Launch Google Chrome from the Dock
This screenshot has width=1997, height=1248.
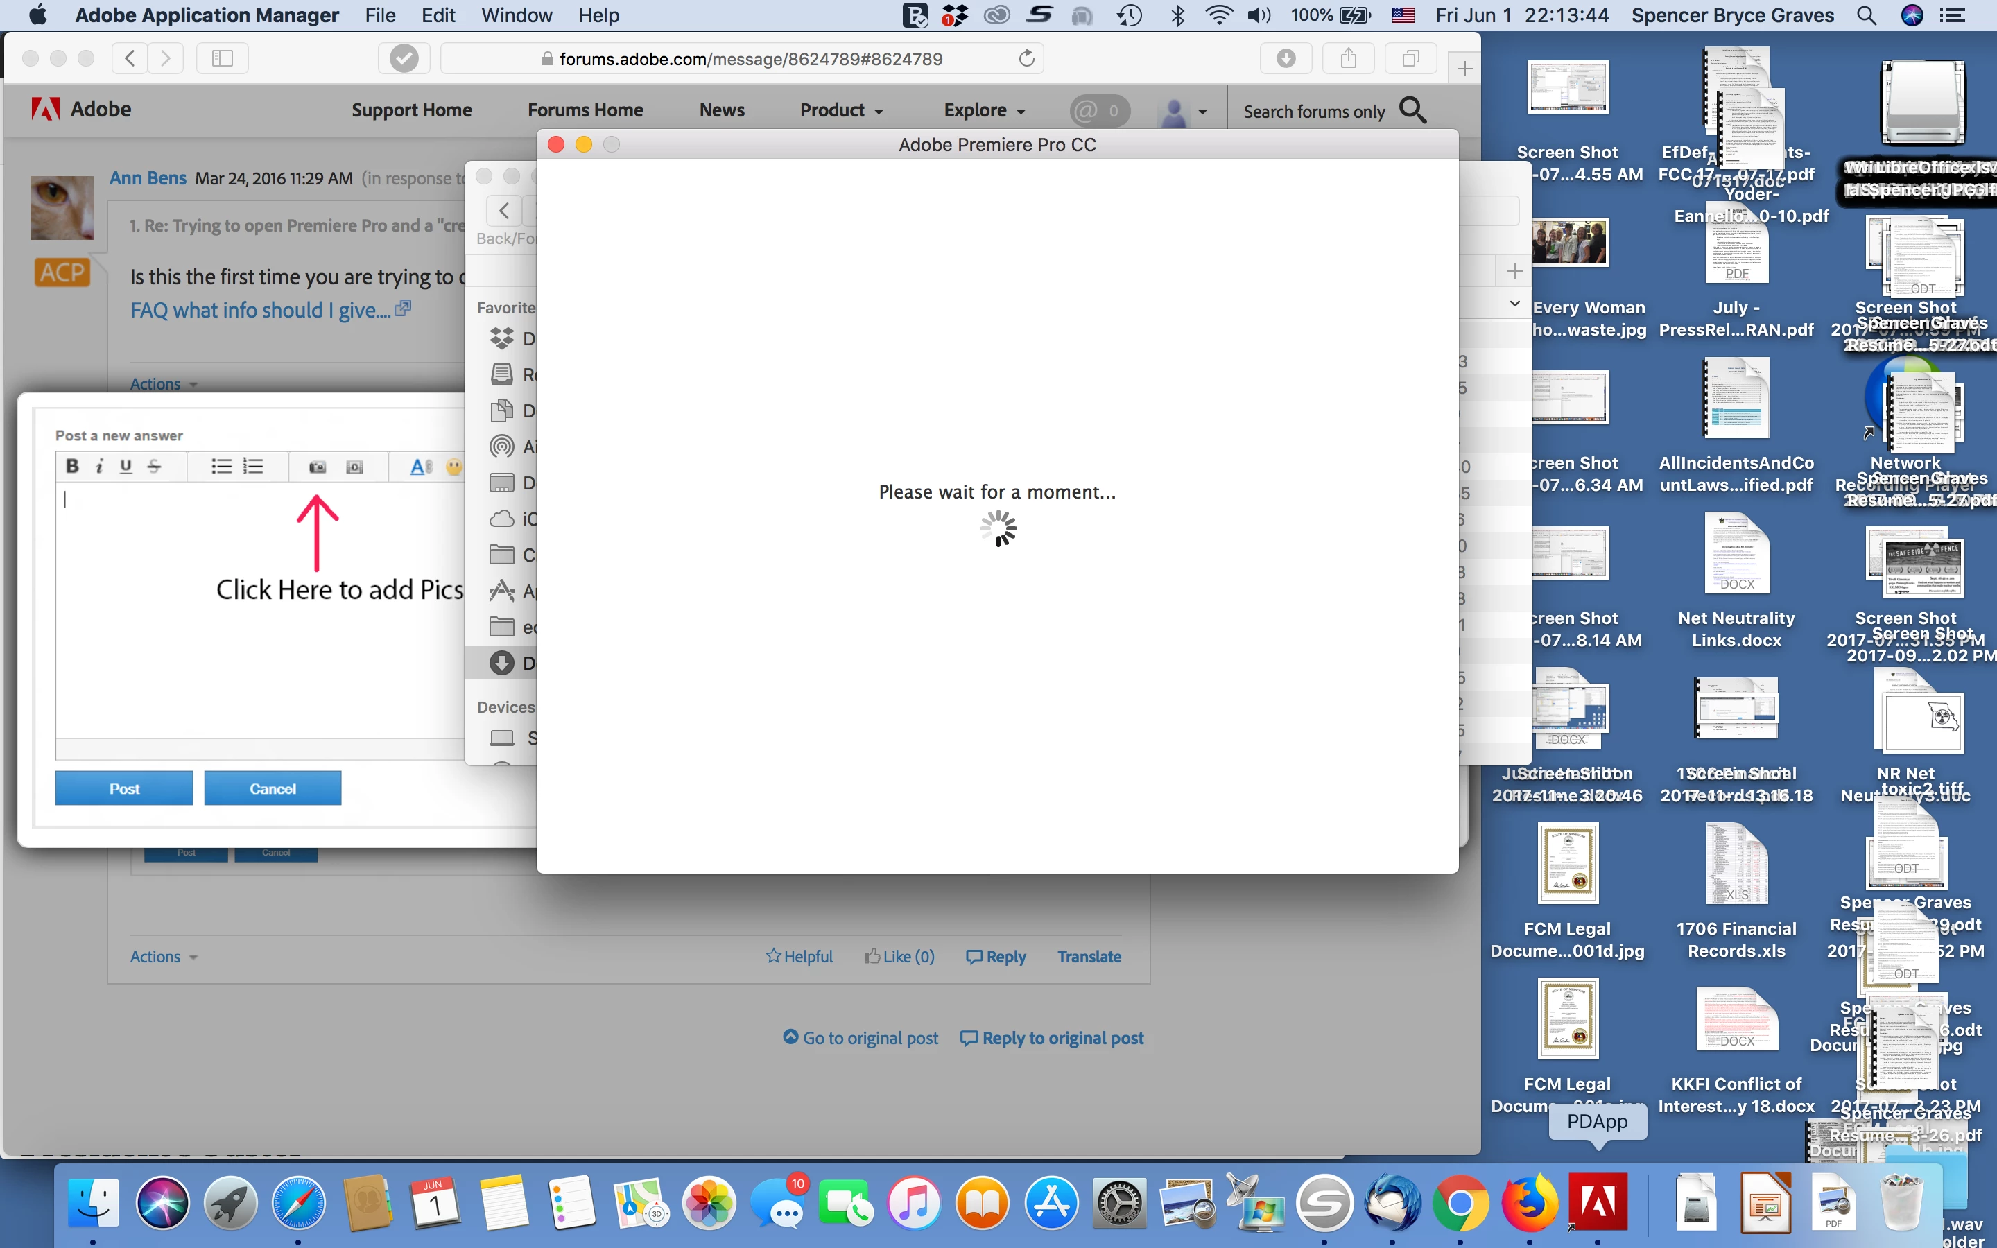[x=1460, y=1203]
